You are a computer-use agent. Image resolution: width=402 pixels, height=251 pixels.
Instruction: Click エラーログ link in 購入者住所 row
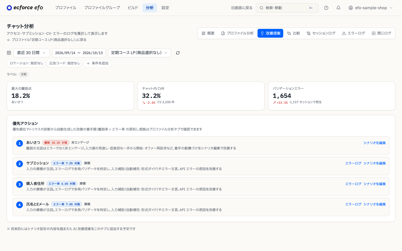coord(353,184)
